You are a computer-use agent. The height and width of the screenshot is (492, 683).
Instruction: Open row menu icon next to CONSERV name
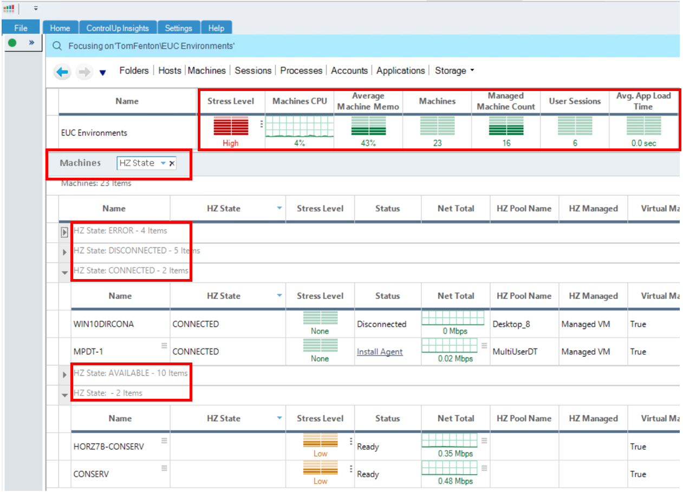[164, 468]
